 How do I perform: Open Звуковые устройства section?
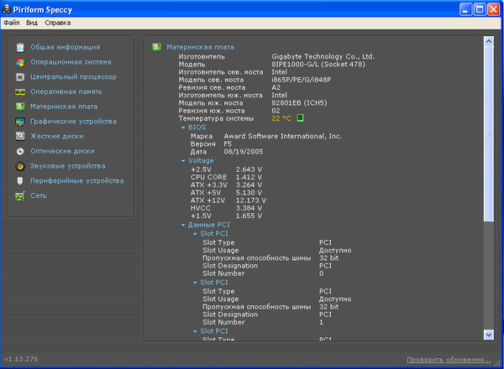(x=67, y=166)
